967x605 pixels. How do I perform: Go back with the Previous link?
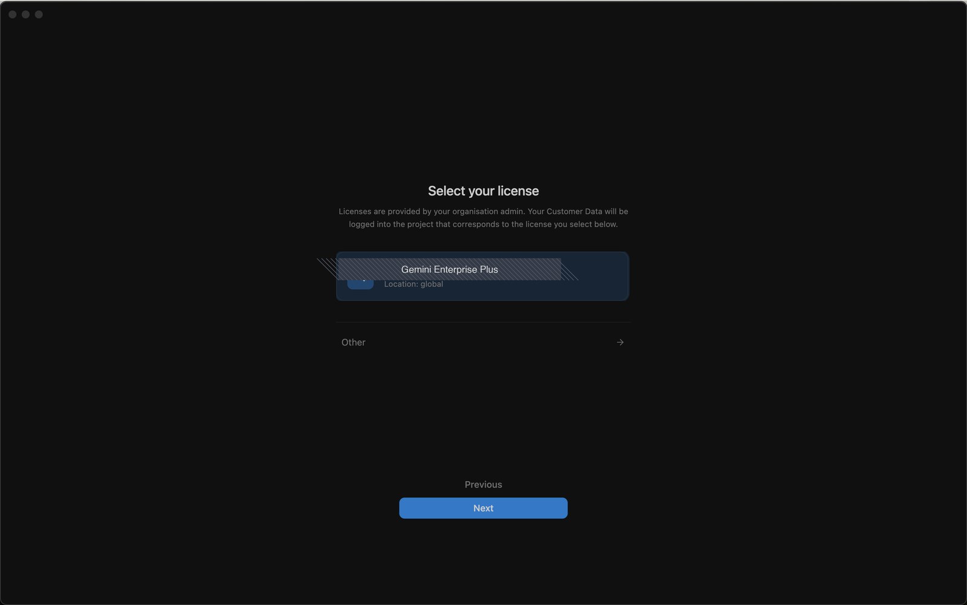coord(483,484)
